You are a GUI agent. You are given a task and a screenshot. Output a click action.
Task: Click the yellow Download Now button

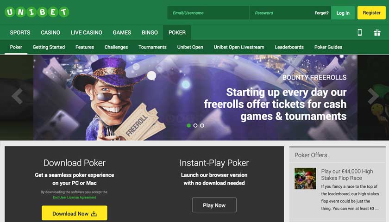click(75, 213)
